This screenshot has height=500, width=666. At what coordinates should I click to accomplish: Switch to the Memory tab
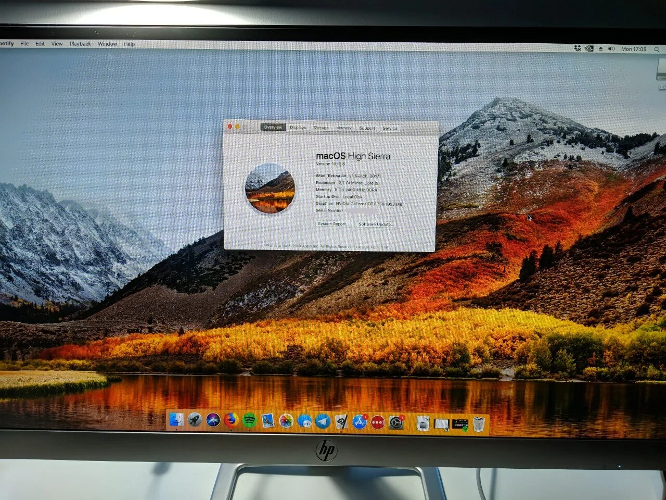tap(344, 128)
